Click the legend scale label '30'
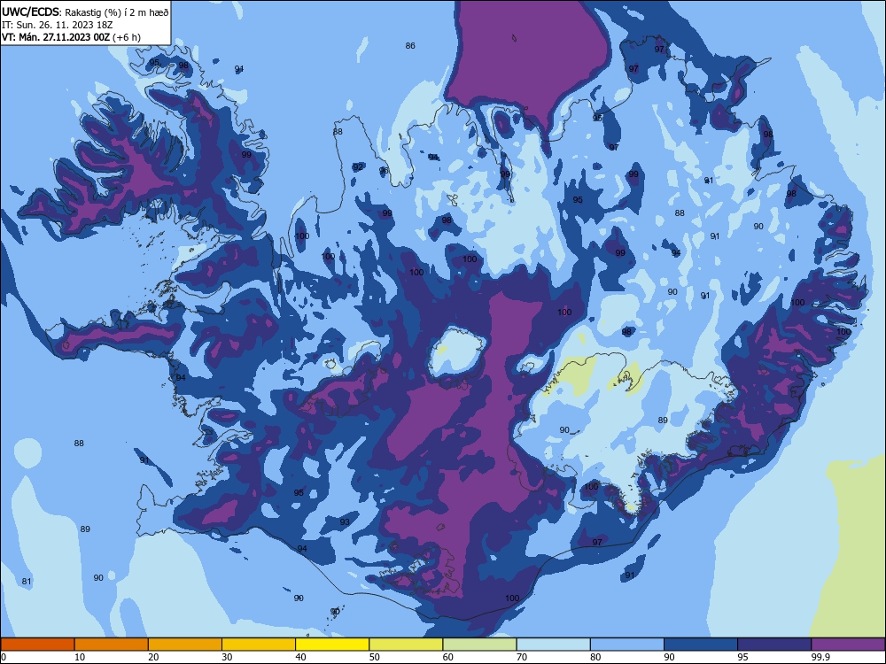The height and width of the screenshot is (664, 886). (x=227, y=657)
